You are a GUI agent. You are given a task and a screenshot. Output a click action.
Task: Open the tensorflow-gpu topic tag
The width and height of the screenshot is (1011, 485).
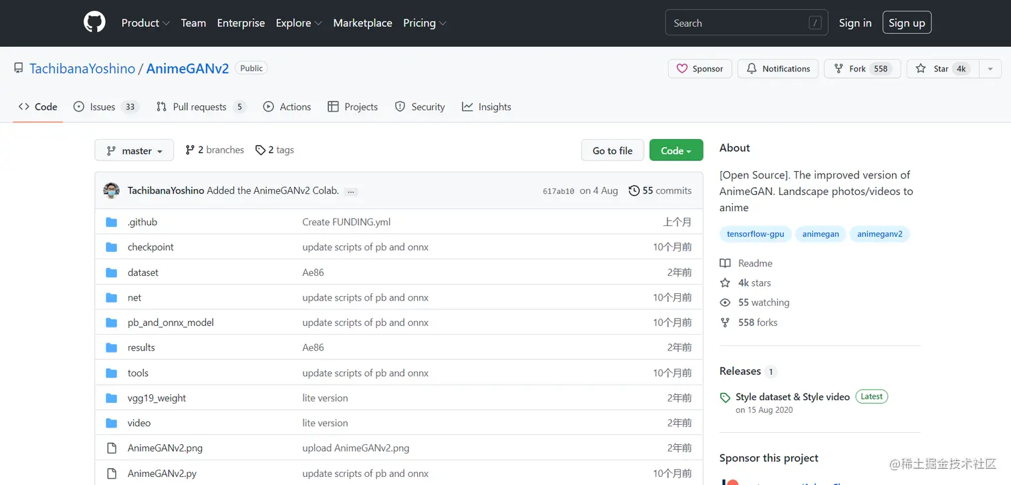(756, 234)
